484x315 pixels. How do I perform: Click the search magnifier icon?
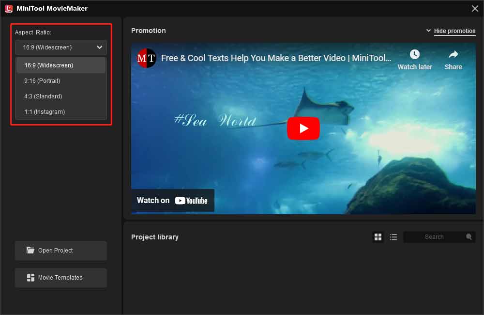[469, 236]
